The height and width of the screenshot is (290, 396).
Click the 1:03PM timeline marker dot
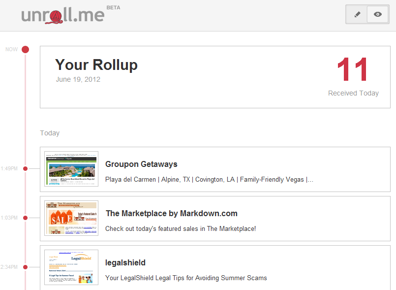[x=25, y=218]
